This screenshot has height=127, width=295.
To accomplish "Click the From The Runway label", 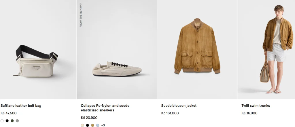I will 81,15.
